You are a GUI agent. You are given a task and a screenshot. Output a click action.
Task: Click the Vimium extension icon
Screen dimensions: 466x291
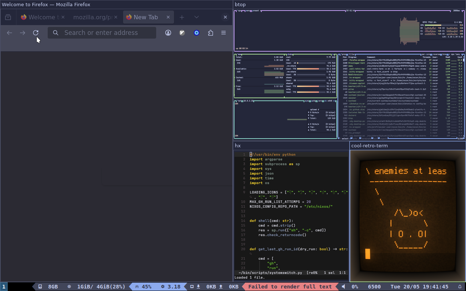point(182,33)
